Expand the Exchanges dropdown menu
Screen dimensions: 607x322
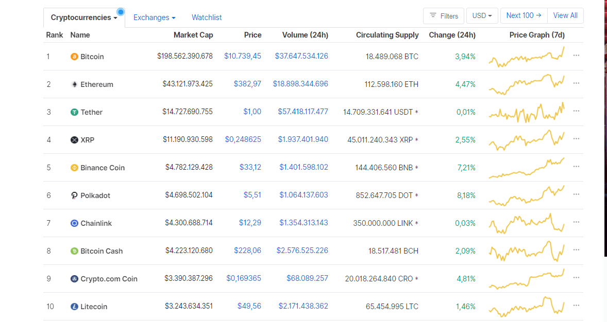coord(154,17)
